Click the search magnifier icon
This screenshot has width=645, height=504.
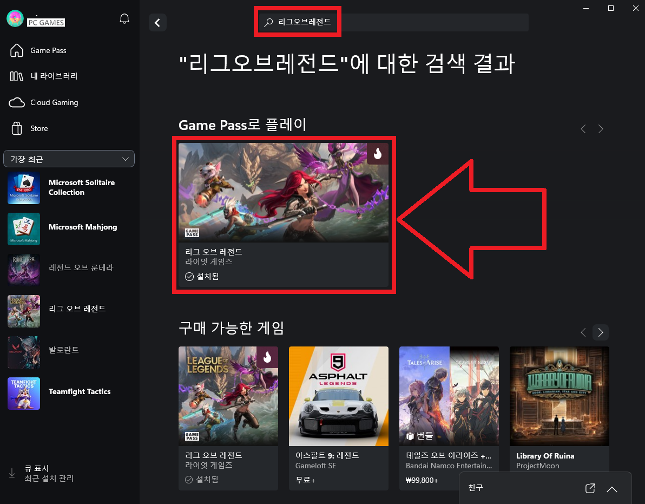[x=268, y=22]
